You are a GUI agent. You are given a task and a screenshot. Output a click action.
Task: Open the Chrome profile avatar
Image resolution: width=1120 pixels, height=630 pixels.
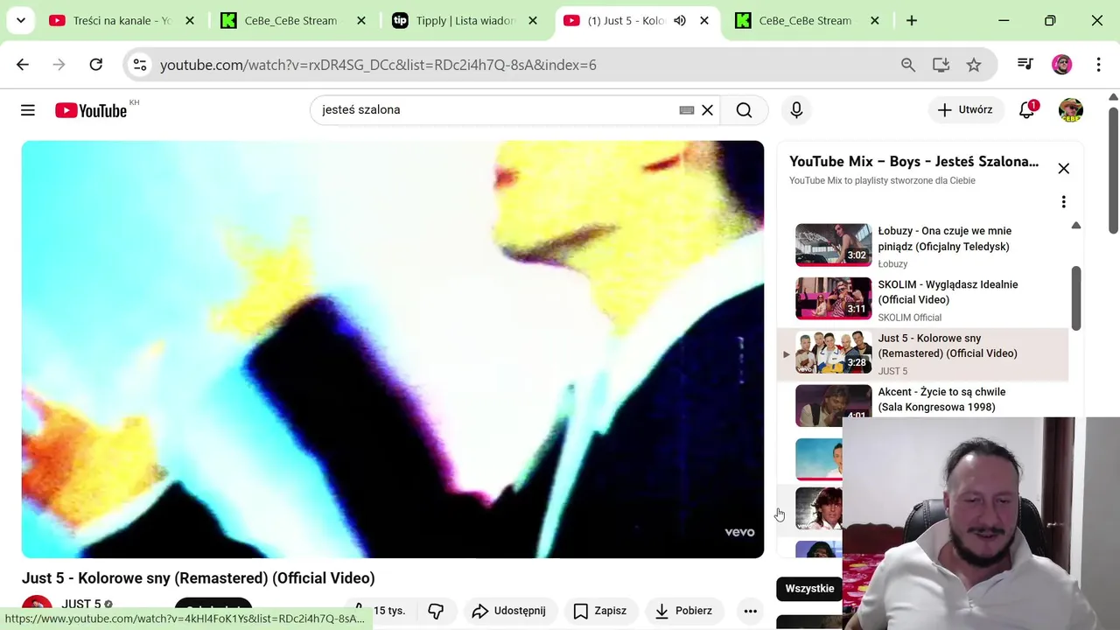coord(1062,64)
